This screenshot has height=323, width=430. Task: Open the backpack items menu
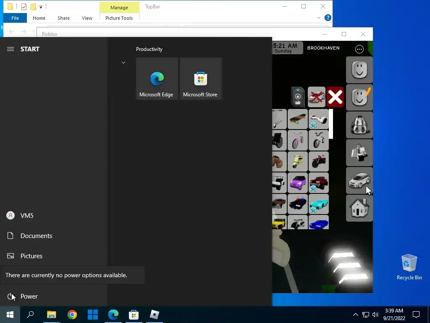point(359,125)
